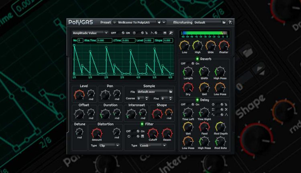Click the main Duration knob
The height and width of the screenshot is (173, 301).
pos(105,113)
